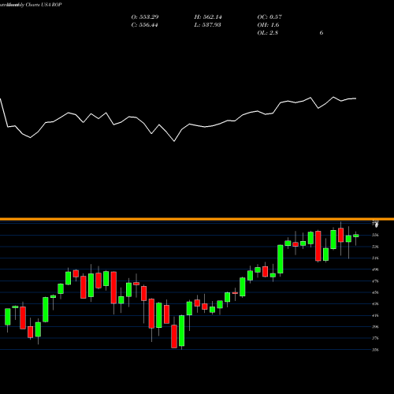Click the open price value O: 553.29
Image resolution: width=394 pixels, height=394 pixels.
tap(145, 17)
